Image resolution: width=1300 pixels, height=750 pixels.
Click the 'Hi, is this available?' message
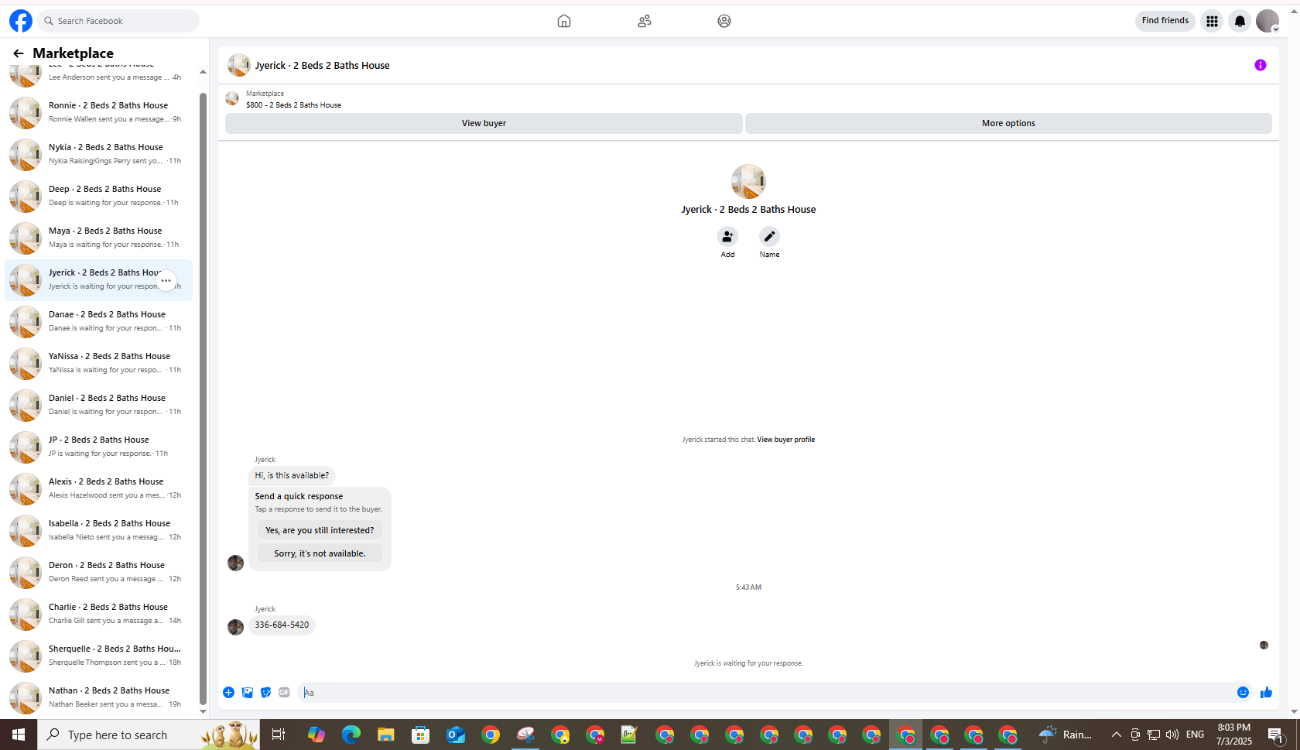[292, 475]
